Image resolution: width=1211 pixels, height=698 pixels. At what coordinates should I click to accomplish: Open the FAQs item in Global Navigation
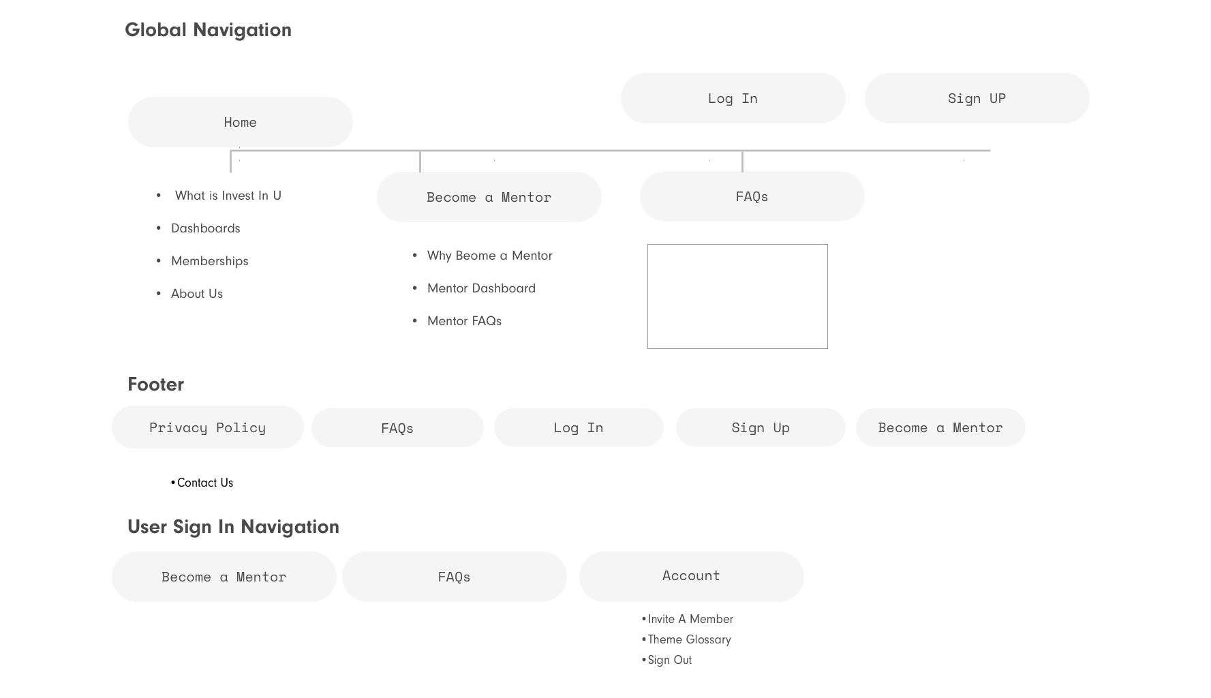(752, 196)
